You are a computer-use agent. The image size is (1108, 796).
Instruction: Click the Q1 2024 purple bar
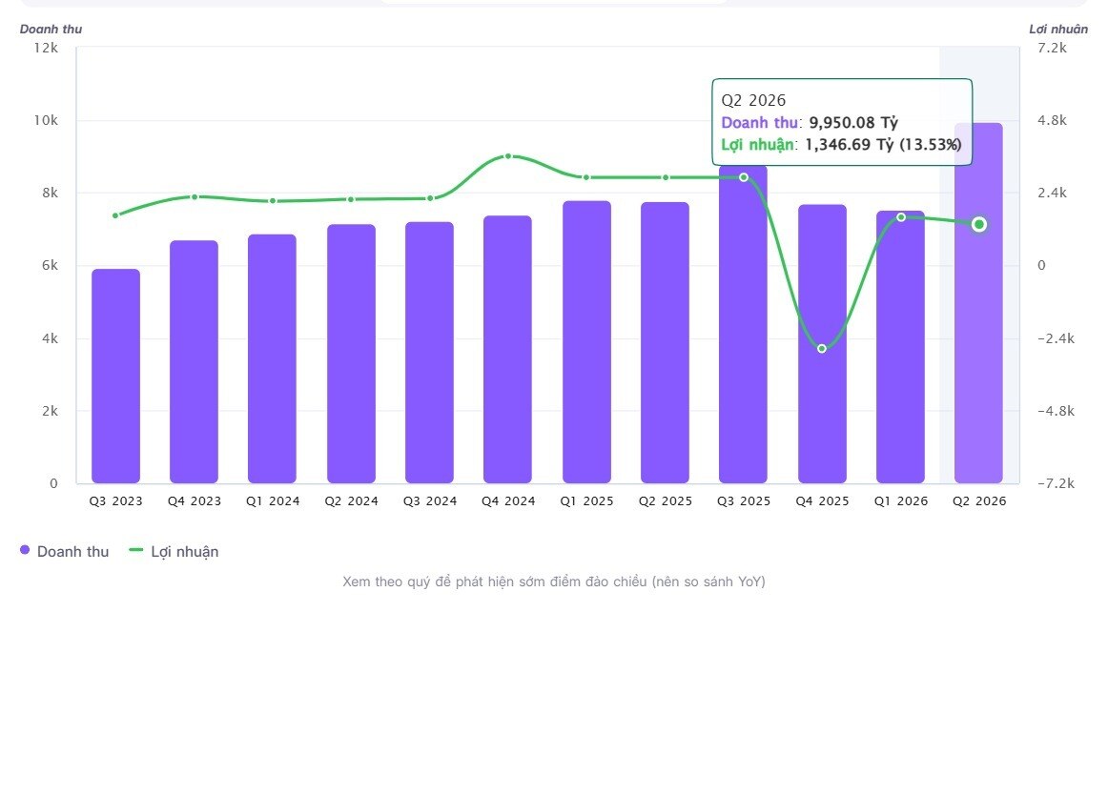(272, 358)
